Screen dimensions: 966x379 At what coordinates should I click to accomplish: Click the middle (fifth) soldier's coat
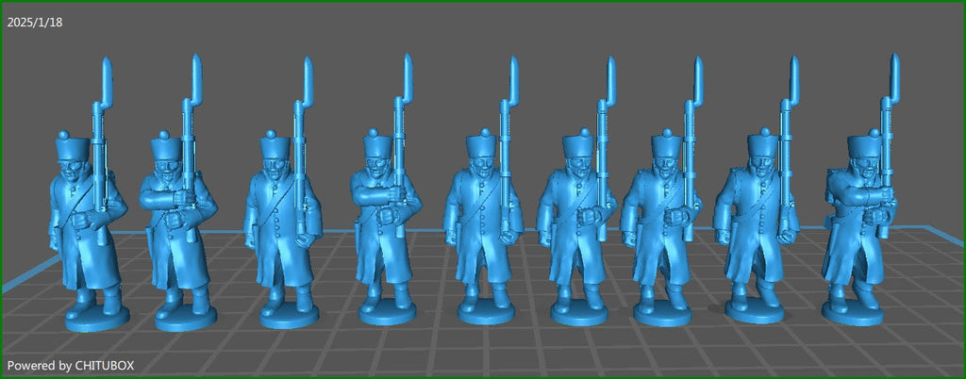483,236
